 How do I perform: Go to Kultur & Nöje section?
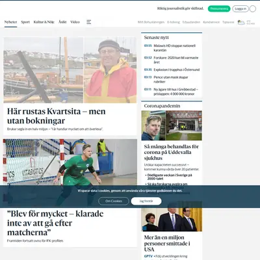44,22
